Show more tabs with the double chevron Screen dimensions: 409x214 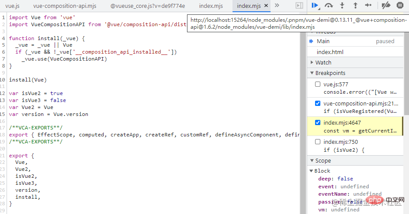coord(277,6)
